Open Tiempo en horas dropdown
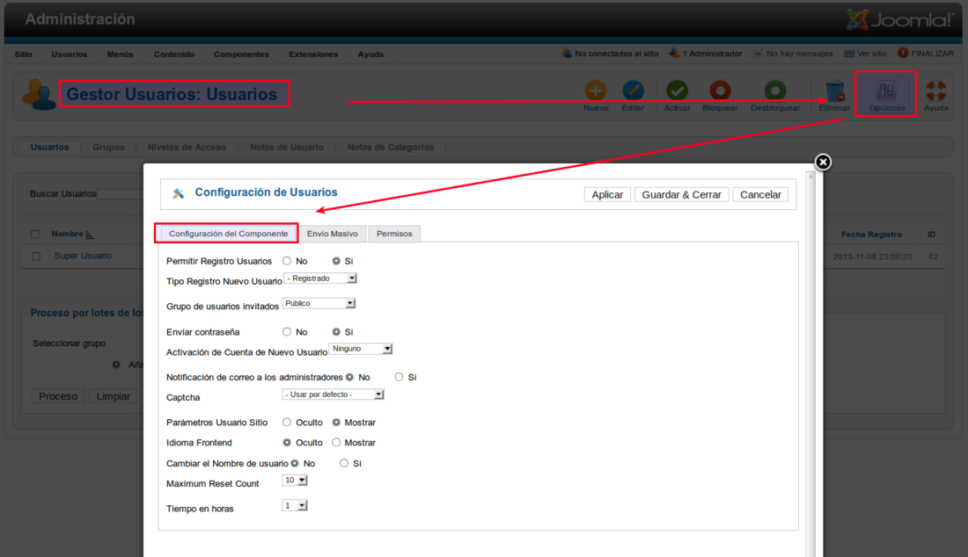Viewport: 968px width, 557px height. pos(295,505)
